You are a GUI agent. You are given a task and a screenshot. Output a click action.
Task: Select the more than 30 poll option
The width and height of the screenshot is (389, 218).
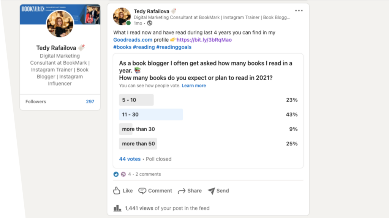(x=208, y=129)
